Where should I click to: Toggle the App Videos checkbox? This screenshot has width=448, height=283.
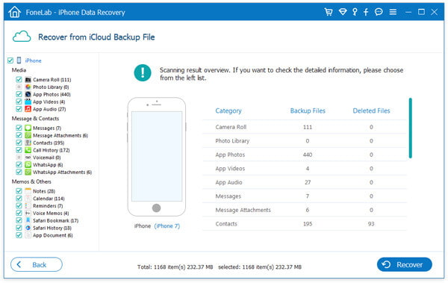19,102
